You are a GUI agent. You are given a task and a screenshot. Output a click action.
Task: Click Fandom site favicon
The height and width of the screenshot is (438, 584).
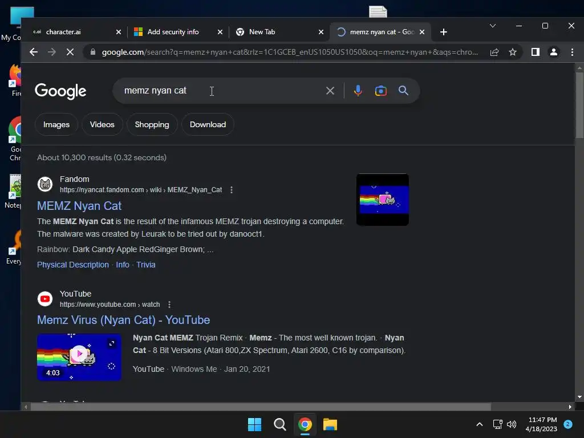click(x=45, y=184)
